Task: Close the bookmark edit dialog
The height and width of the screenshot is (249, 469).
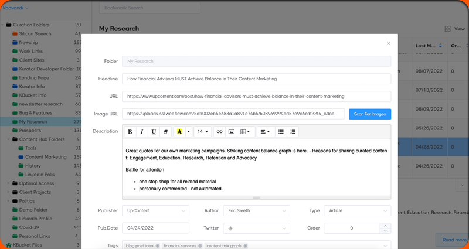Action: tap(388, 43)
